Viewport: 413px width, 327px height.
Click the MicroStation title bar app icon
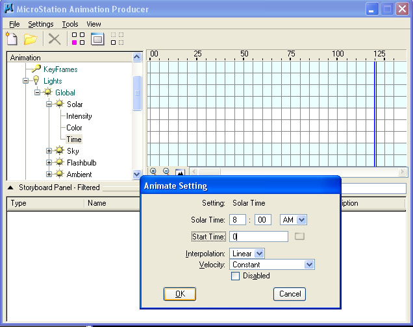[x=9, y=8]
